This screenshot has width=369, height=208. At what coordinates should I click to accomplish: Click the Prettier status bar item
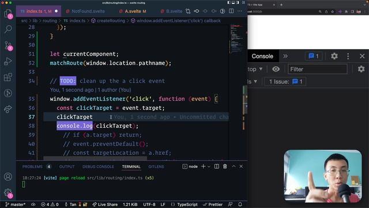(x=213, y=205)
